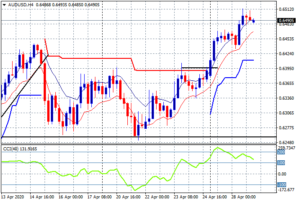This screenshot has height=202, width=297.
Task: Click the 0.63360 price scale label
Action: coord(286,98)
